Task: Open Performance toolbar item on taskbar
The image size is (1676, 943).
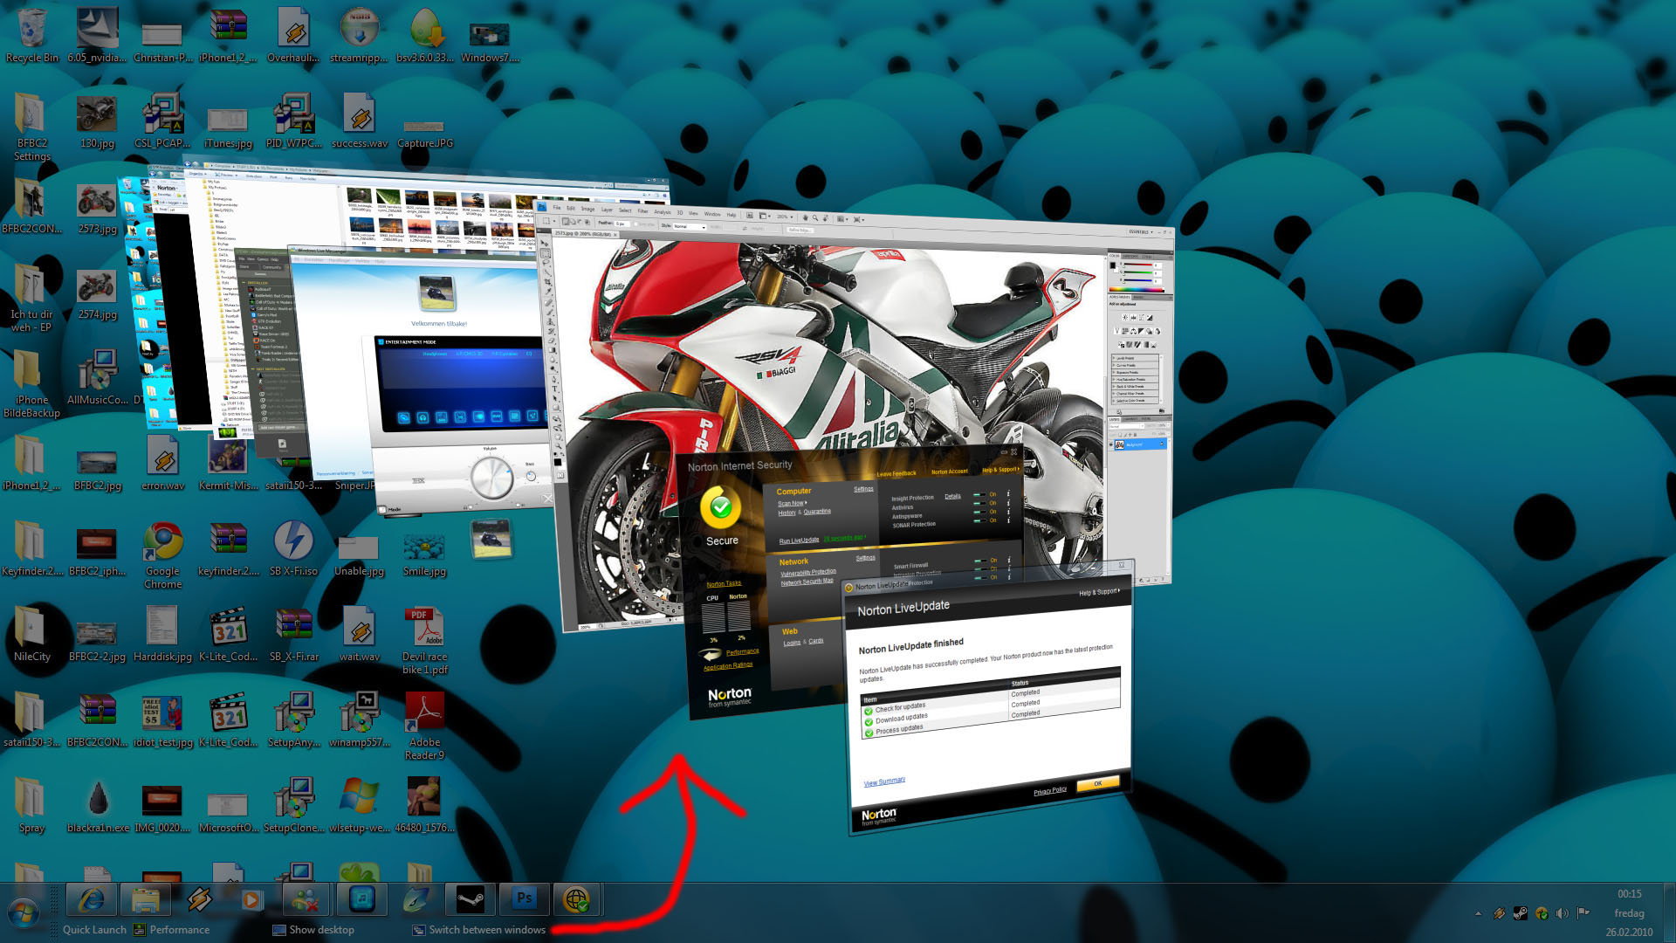Action: [x=172, y=930]
